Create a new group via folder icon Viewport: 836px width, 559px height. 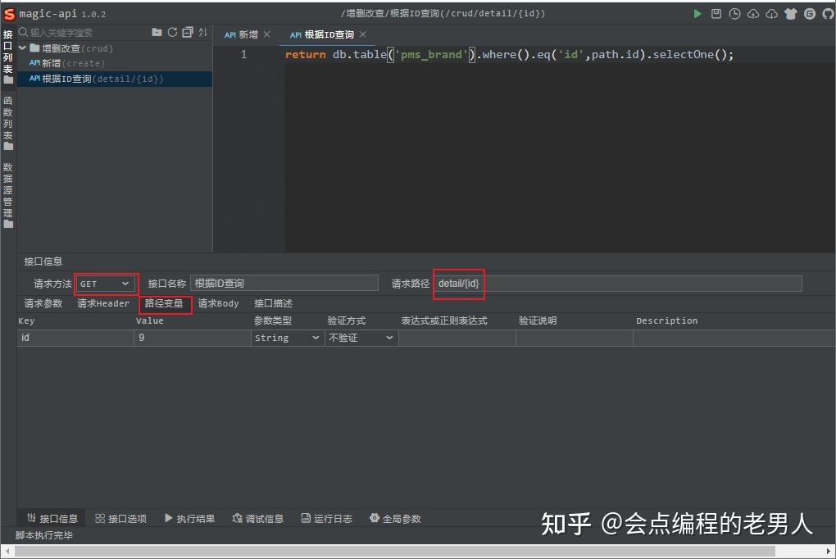point(157,32)
